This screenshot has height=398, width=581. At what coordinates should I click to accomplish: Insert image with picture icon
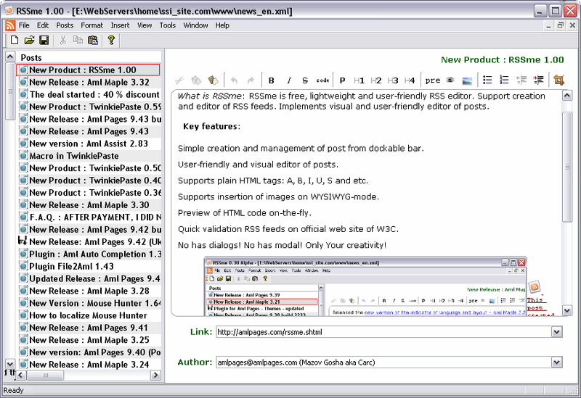pos(467,80)
